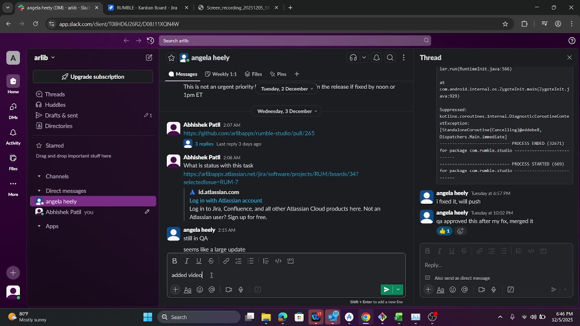This screenshot has height=326, width=580.
Task: Open slash shortcuts in thread reply composer
Action: [x=511, y=290]
